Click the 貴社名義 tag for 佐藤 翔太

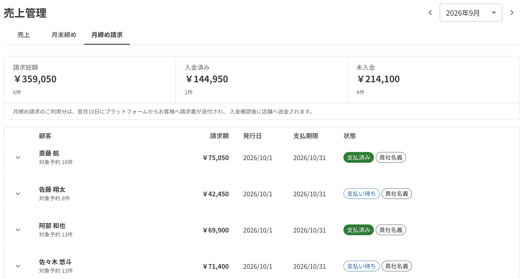coord(397,194)
